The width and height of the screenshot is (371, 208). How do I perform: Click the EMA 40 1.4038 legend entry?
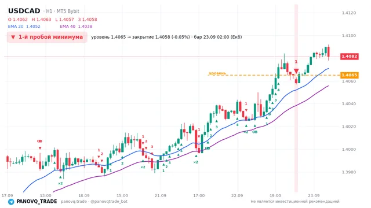[x=76, y=27]
